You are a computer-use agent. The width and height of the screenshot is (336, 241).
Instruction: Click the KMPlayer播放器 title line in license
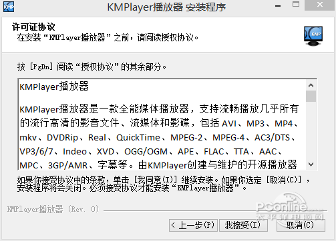coord(54,87)
